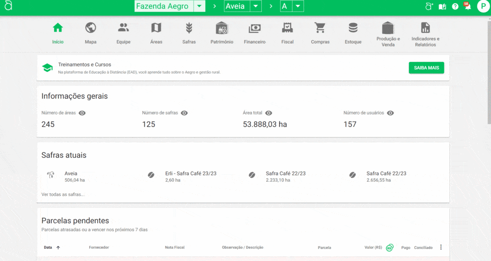Click the notifications bell icon
The height and width of the screenshot is (261, 491).
(x=468, y=7)
